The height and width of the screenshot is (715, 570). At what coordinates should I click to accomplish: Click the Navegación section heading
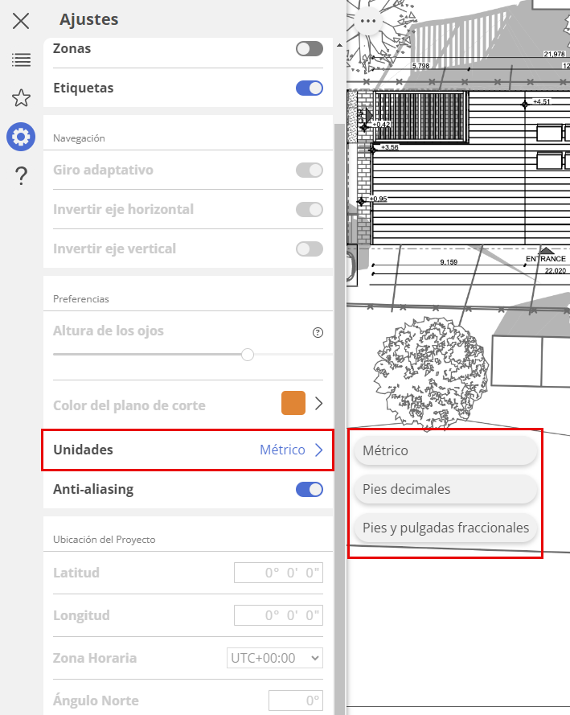click(x=79, y=138)
